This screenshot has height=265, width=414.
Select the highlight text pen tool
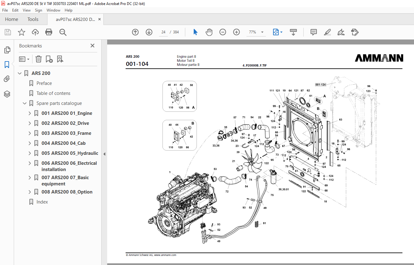click(327, 32)
